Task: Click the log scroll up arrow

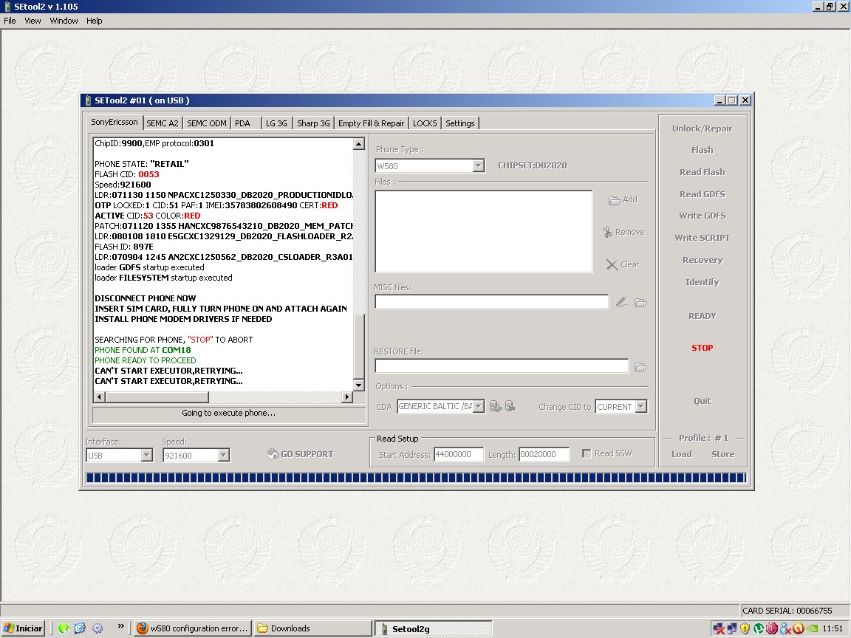Action: (358, 144)
